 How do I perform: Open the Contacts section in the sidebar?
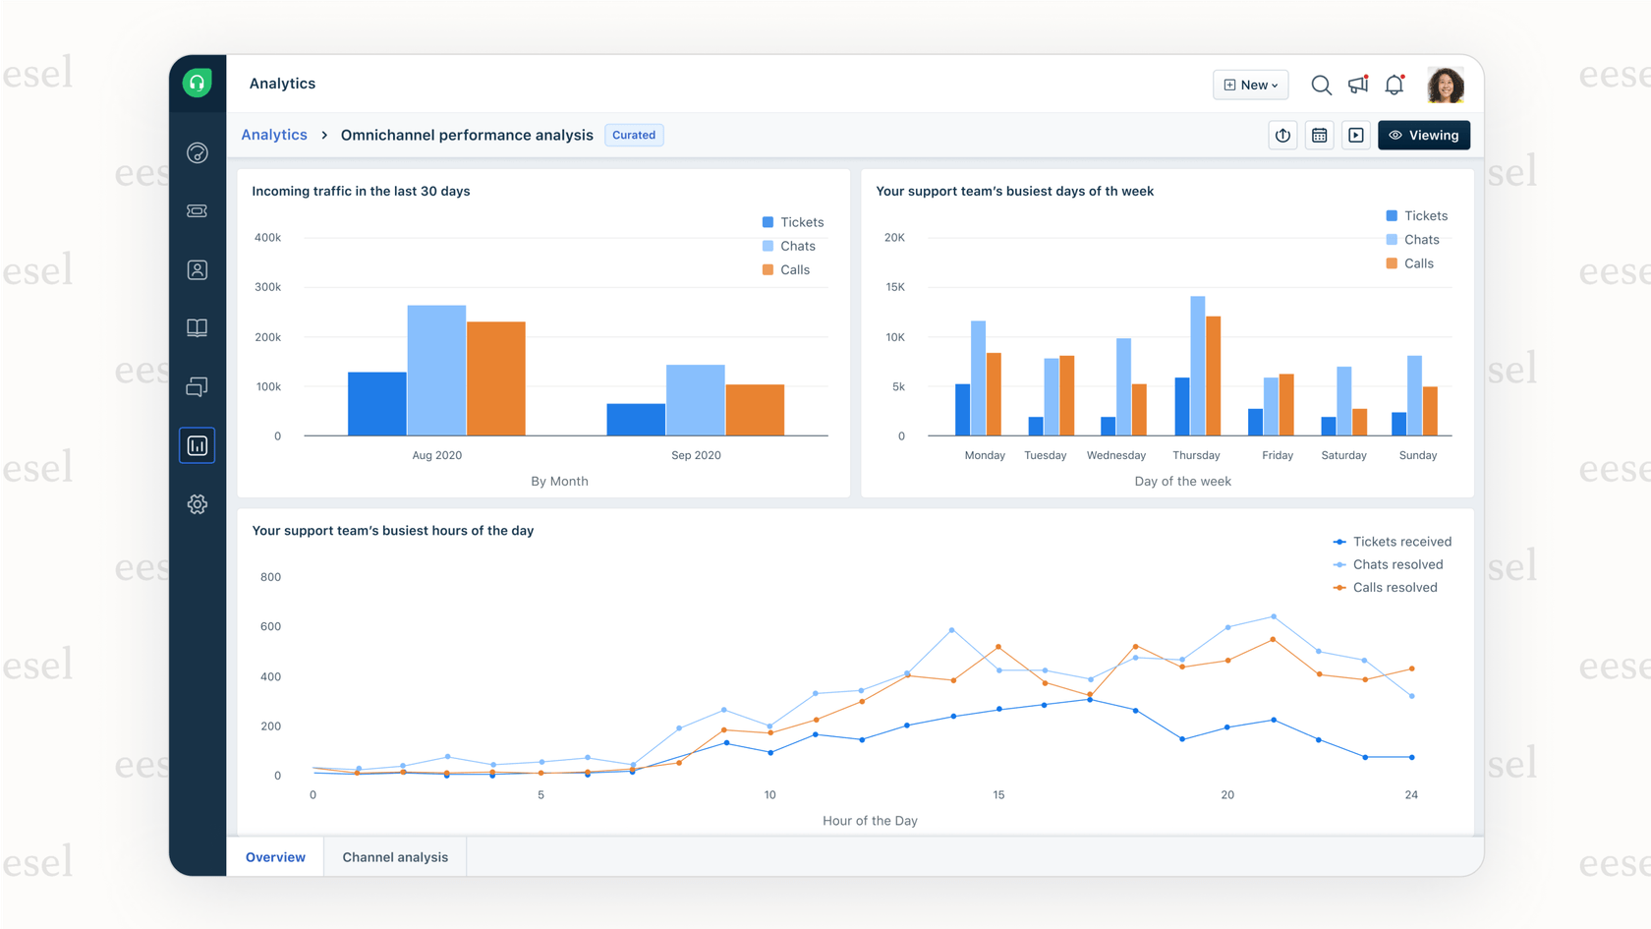coord(197,269)
